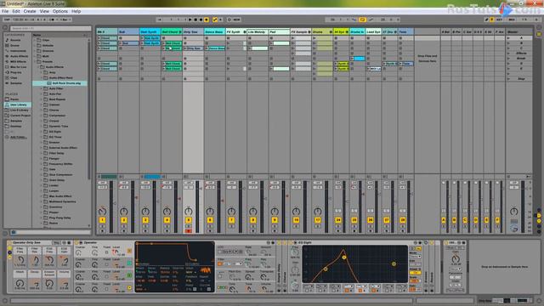544x306 pixels.
Task: Click the Session Record circle button
Action: pyautogui.click(x=229, y=20)
